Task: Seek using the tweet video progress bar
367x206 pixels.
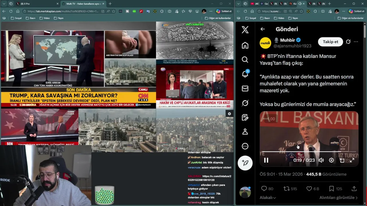Action: pyautogui.click(x=309, y=152)
